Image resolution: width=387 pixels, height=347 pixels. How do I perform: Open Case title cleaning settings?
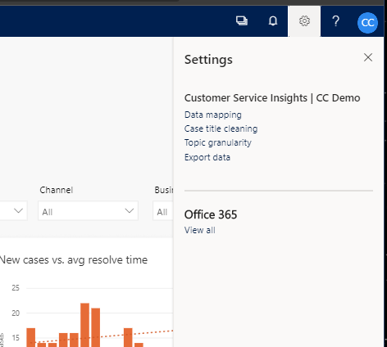tap(221, 128)
